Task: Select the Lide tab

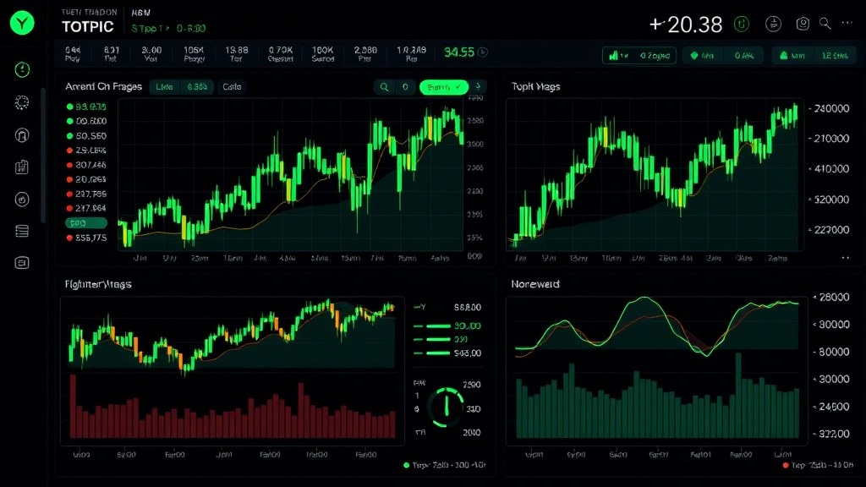Action: tap(164, 87)
